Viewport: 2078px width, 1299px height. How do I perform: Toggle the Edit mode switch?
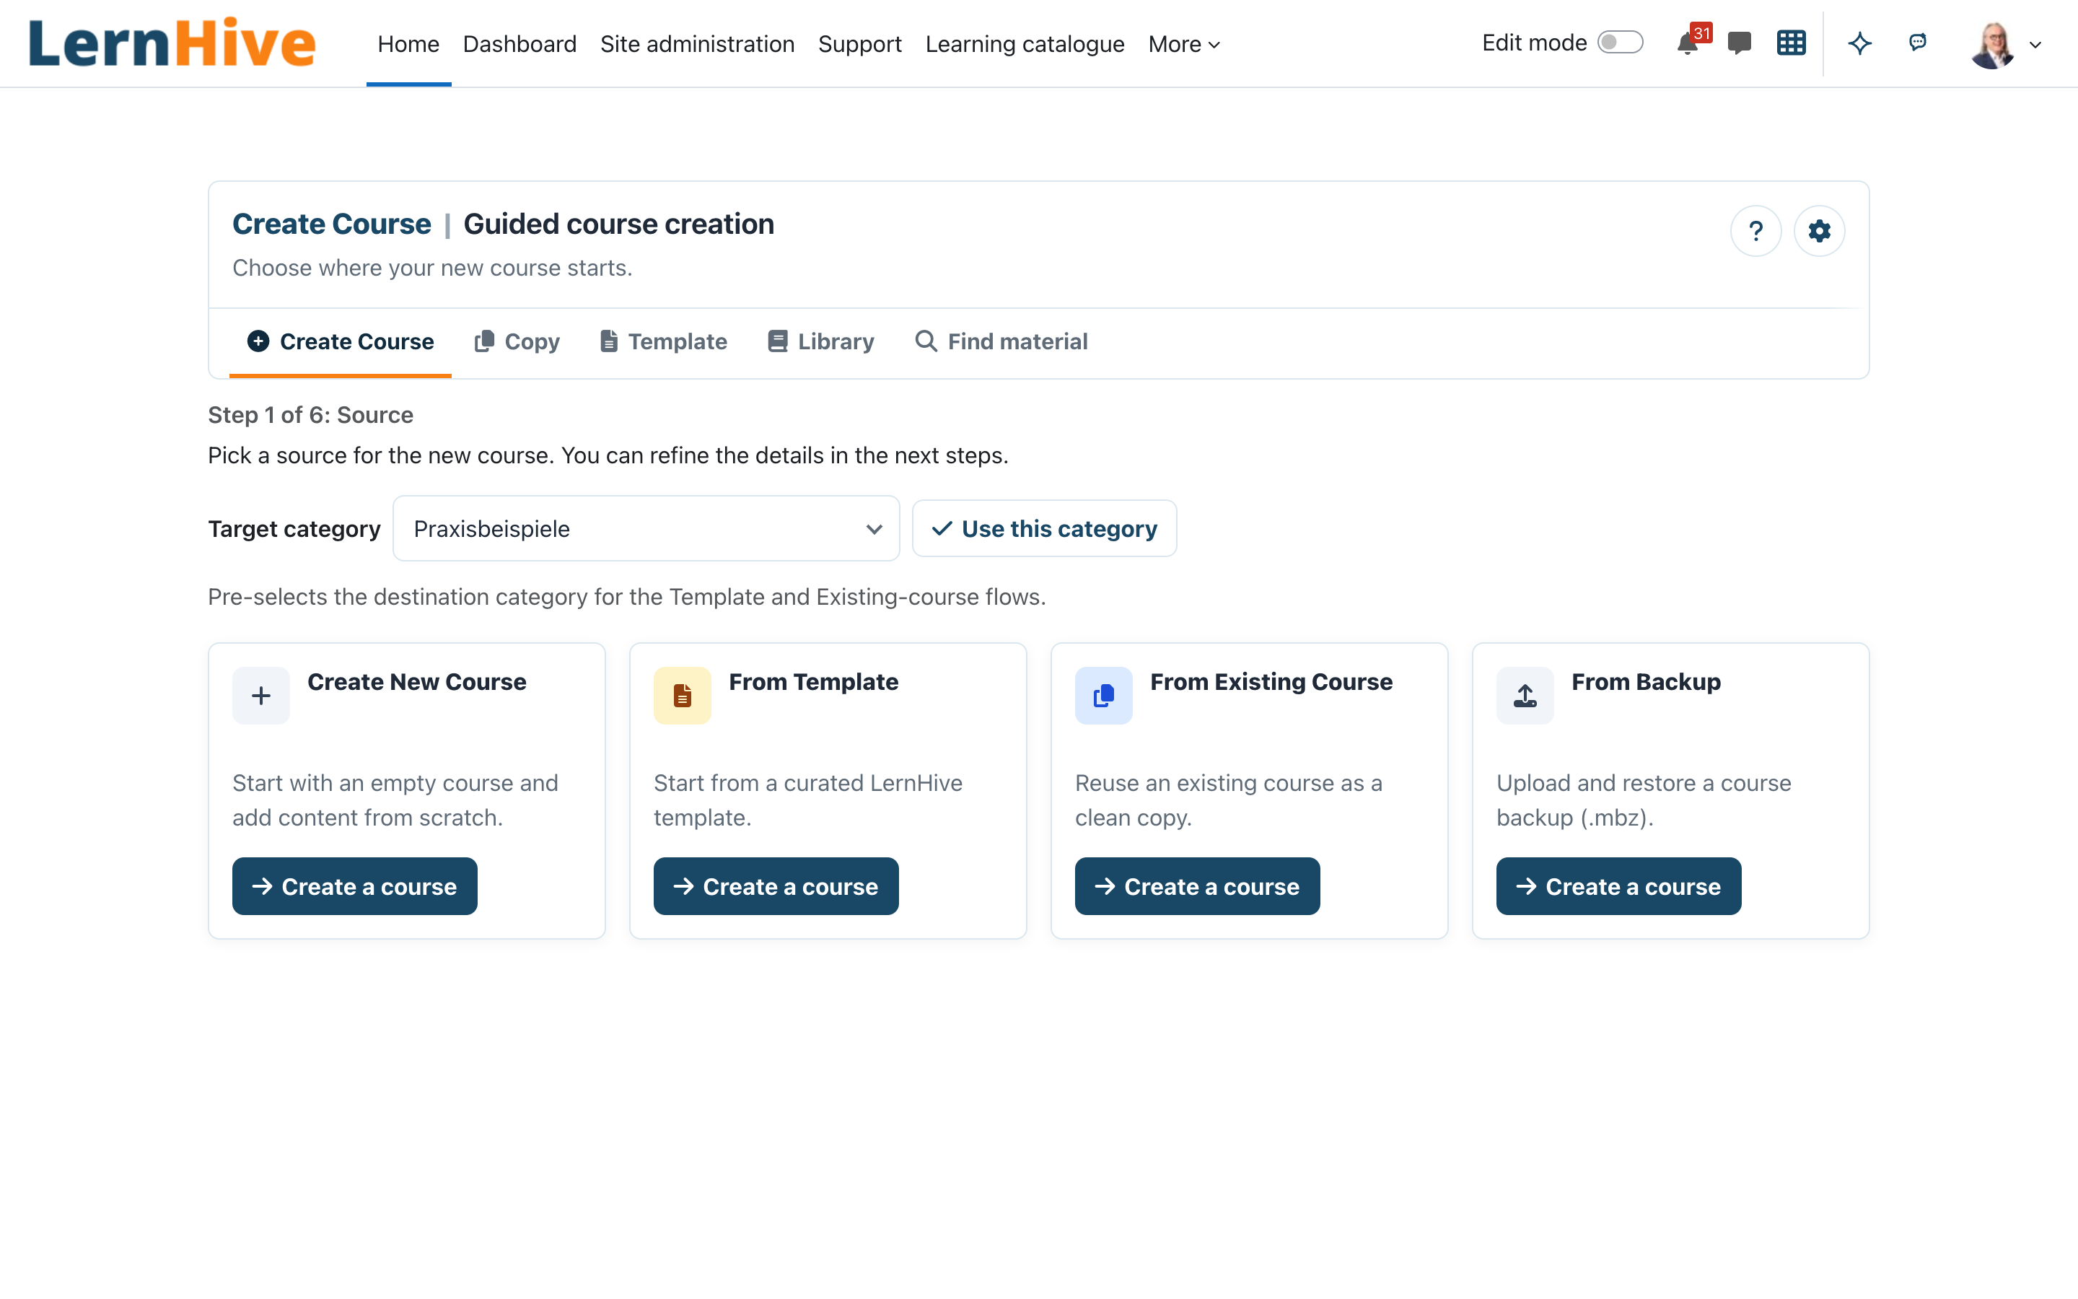(1621, 43)
